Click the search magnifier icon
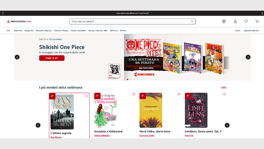264x149 pixels. tap(192, 21)
